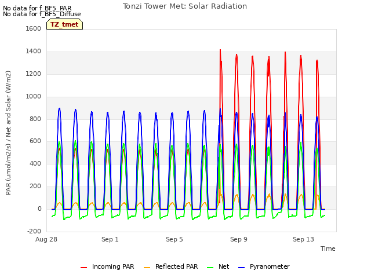
Task: Click the 1400 y-axis tick label
Action: coord(34,52)
